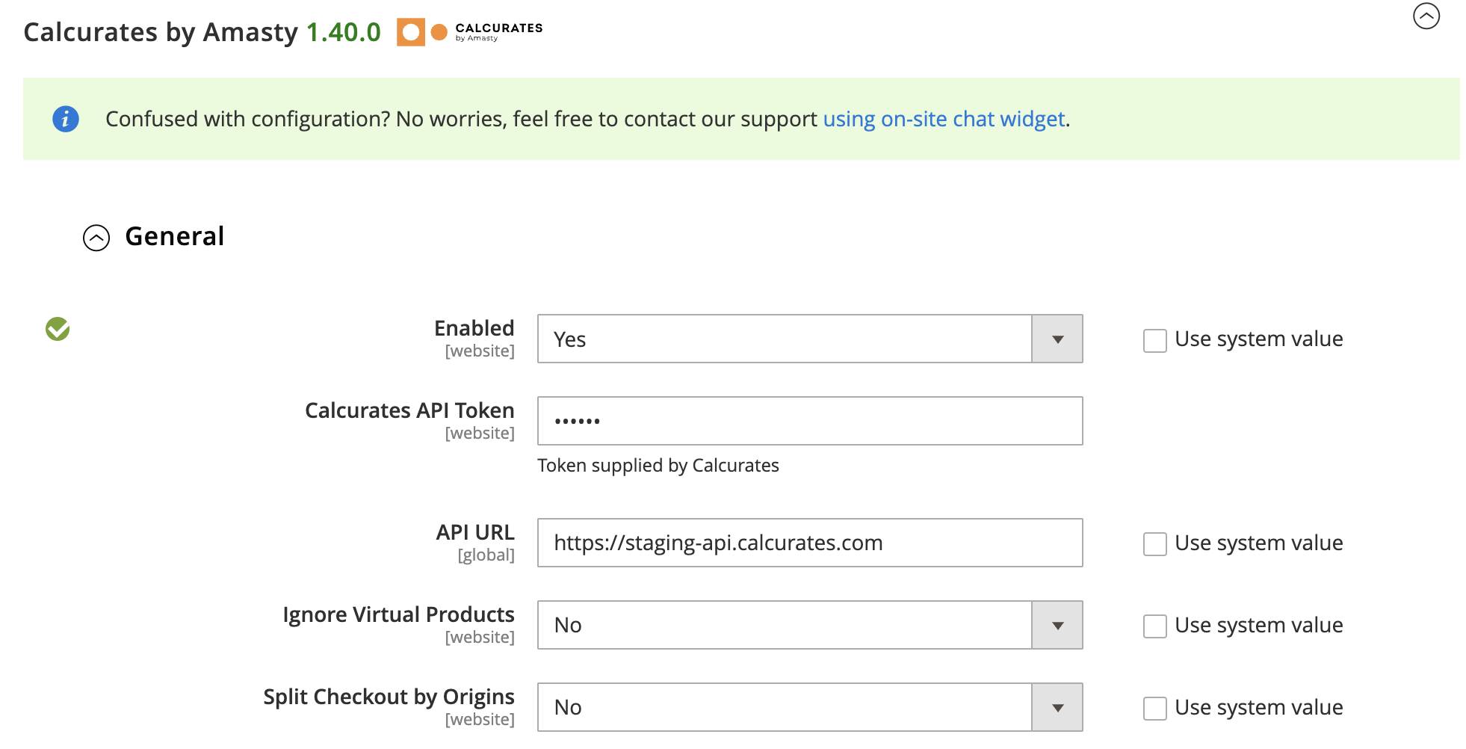This screenshot has height=749, width=1466.
Task: Click the Calcurates API Token label
Action: pos(409,410)
